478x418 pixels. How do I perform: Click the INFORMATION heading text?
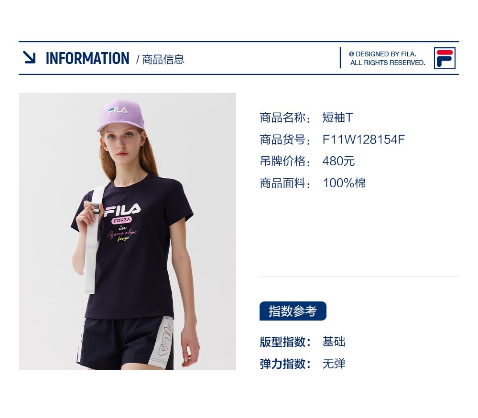(87, 58)
